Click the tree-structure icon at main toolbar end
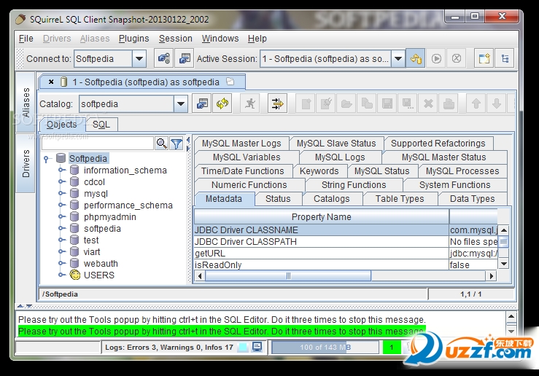This screenshot has width=539, height=376. (x=505, y=58)
